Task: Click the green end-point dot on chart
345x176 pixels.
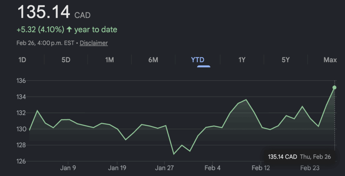Action: click(335, 88)
